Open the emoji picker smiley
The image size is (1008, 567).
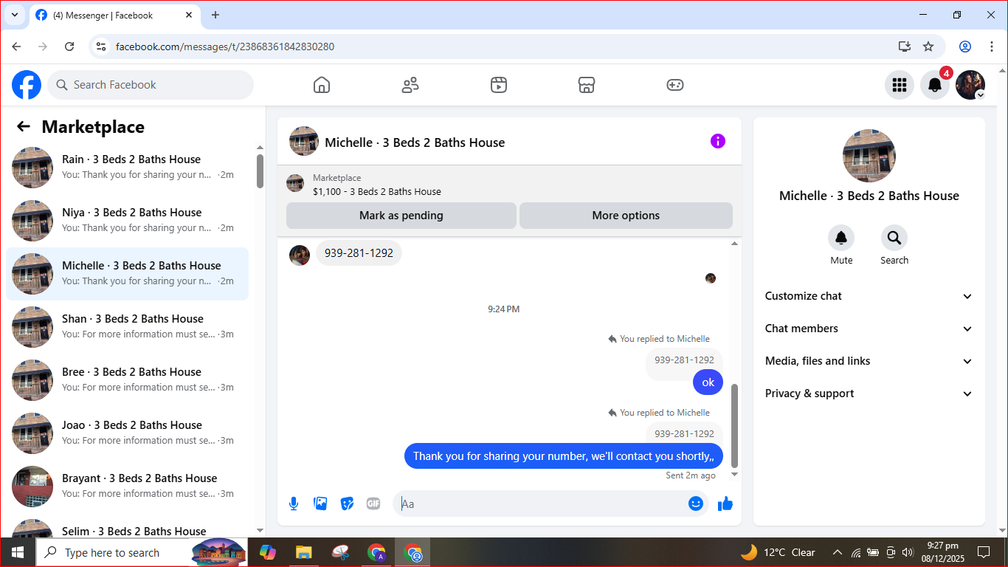(695, 504)
